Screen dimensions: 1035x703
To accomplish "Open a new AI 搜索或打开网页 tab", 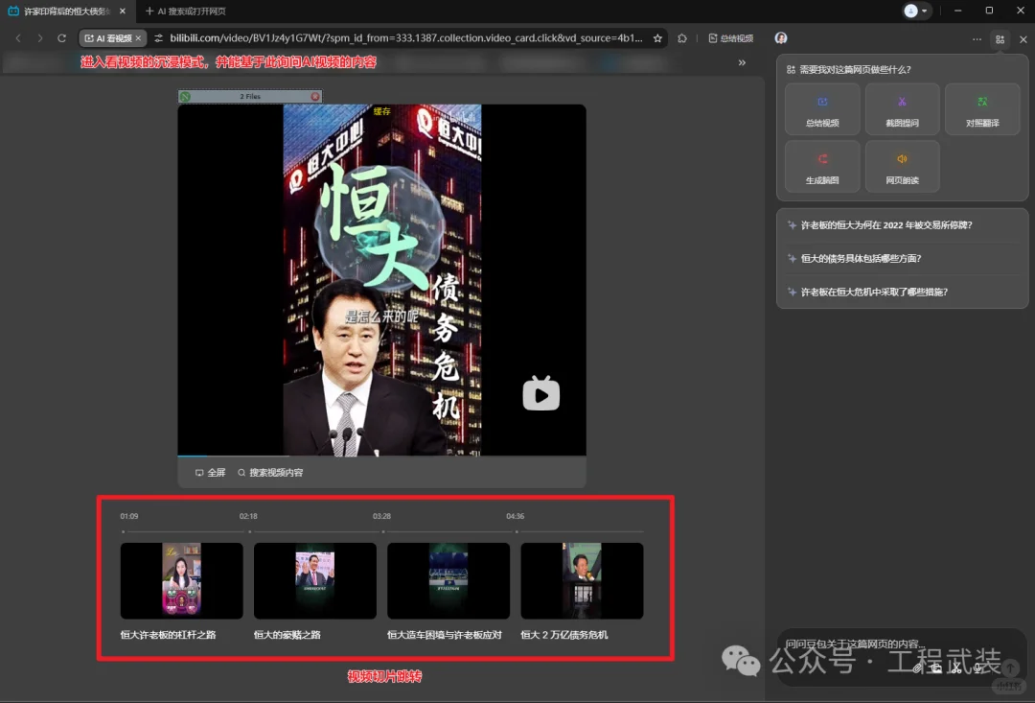I will [186, 12].
